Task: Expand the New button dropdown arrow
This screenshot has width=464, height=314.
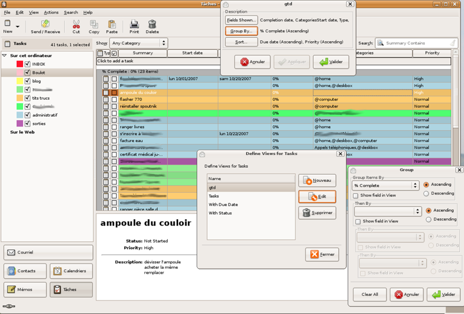Action: point(17,27)
